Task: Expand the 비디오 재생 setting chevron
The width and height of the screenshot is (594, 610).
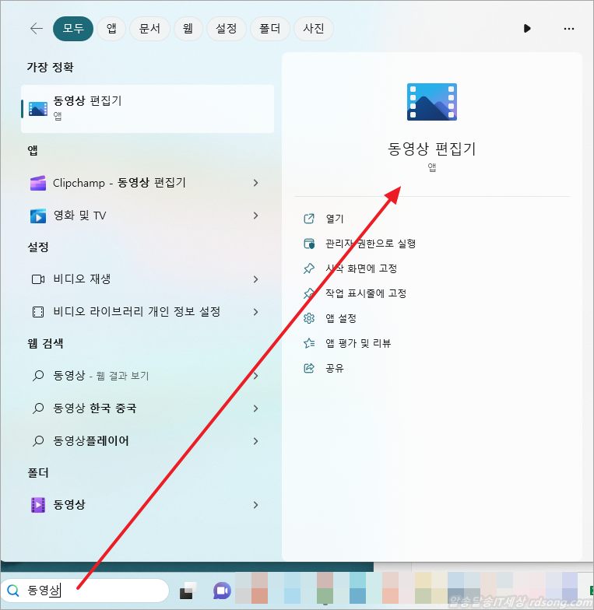Action: [x=255, y=279]
